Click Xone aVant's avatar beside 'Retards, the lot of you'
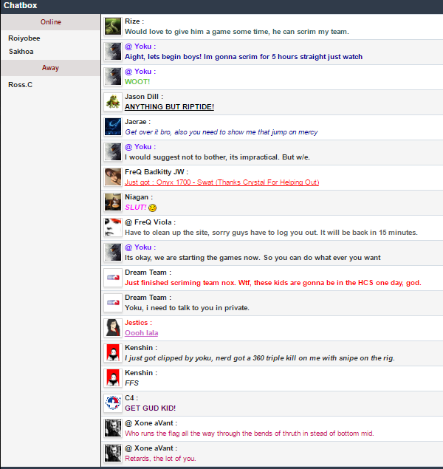Viewport: 443px width, 469px height. point(113,453)
